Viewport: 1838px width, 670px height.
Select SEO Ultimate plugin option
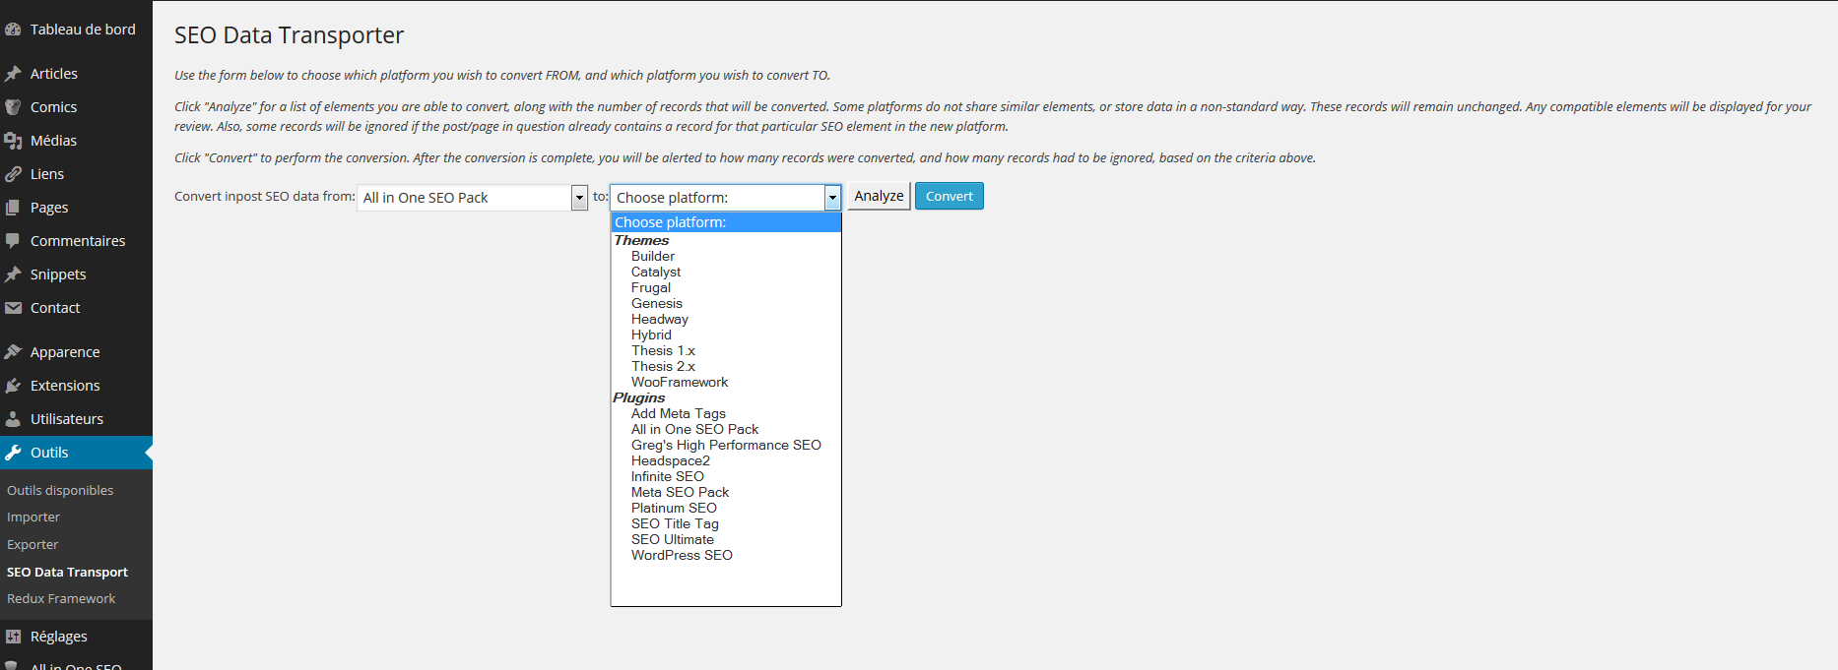(673, 539)
